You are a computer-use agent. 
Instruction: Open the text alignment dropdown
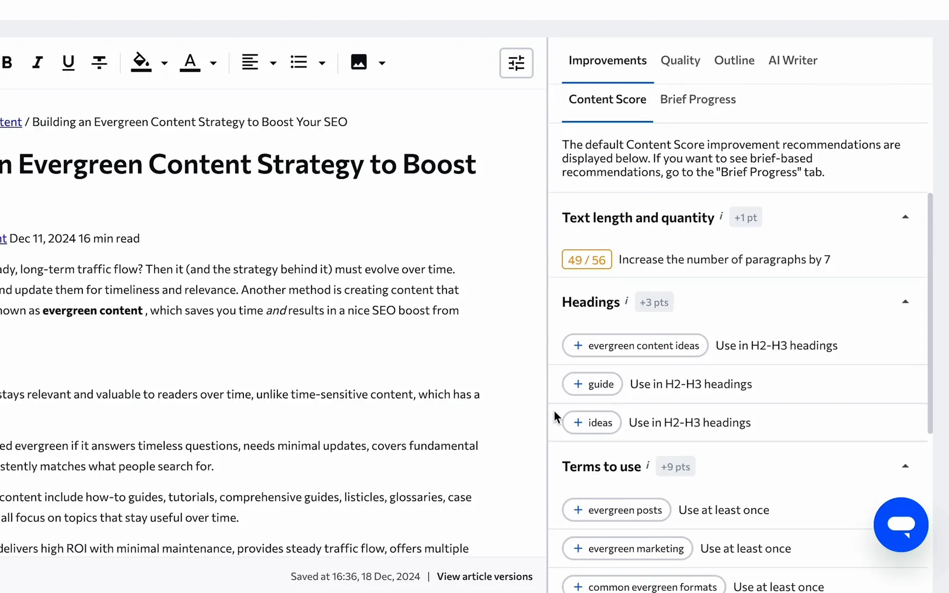(x=273, y=62)
